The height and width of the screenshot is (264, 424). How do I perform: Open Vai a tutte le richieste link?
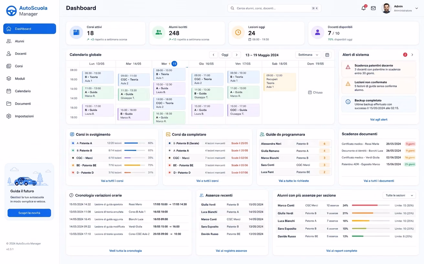coord(294,181)
